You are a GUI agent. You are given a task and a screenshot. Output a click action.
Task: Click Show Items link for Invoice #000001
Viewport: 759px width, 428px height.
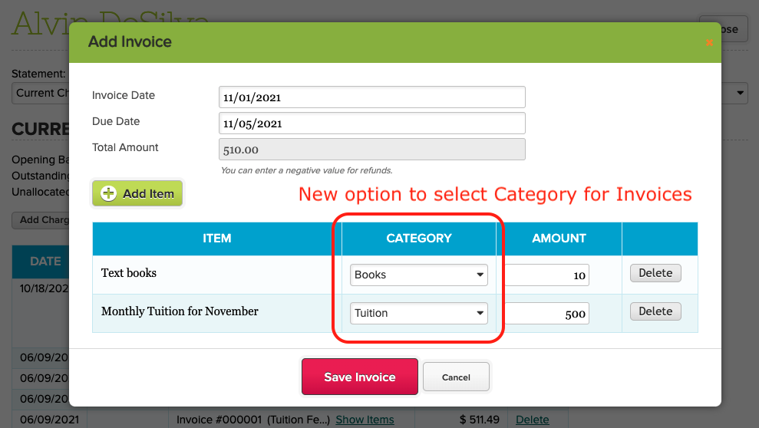[x=365, y=420]
